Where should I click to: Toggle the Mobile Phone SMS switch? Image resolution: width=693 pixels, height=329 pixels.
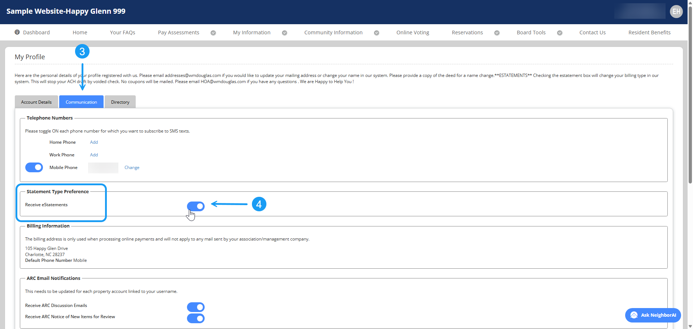pyautogui.click(x=34, y=167)
